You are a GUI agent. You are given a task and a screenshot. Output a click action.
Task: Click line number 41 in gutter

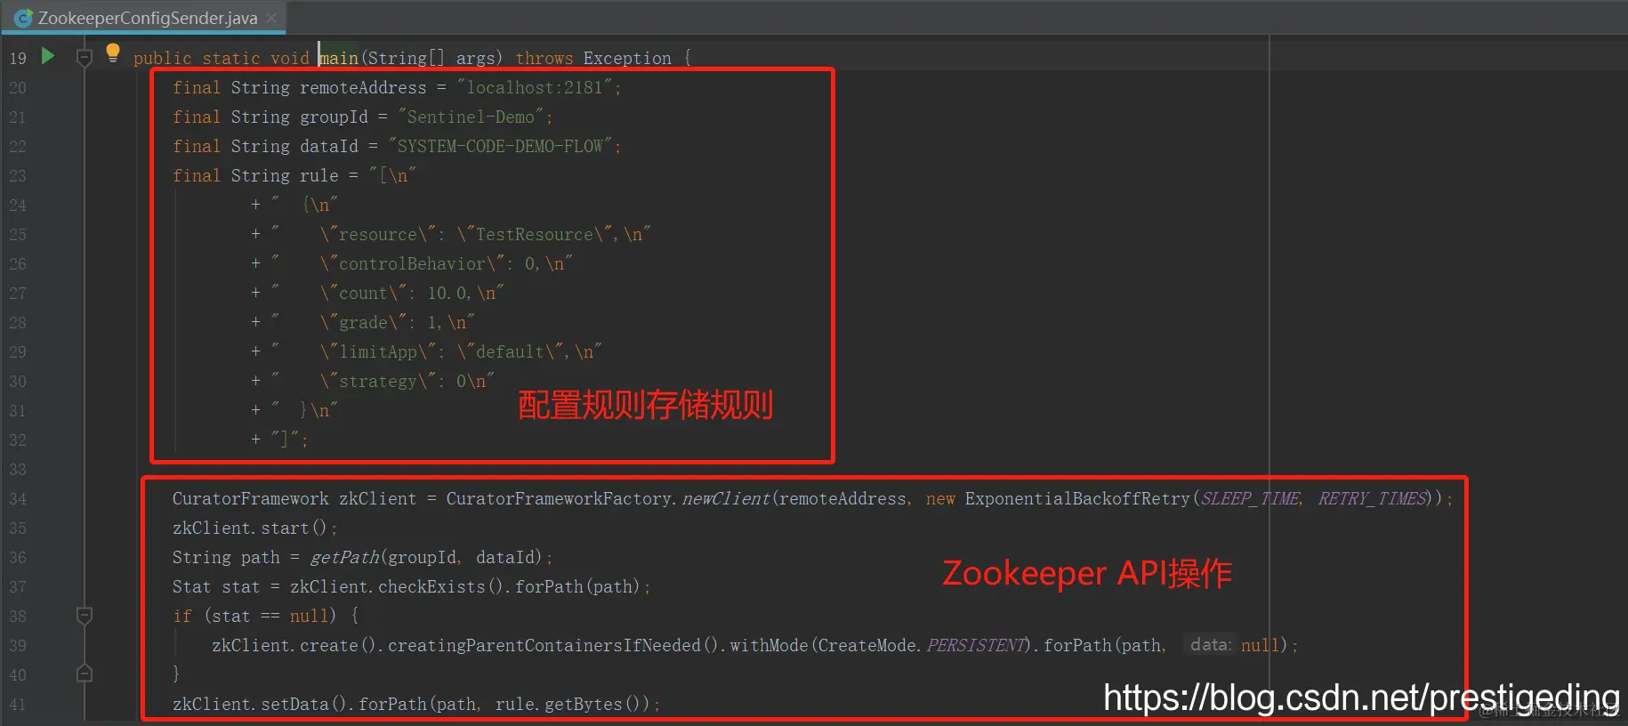[18, 705]
